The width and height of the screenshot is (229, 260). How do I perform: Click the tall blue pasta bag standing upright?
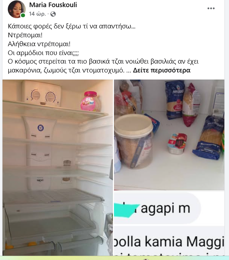(175, 99)
